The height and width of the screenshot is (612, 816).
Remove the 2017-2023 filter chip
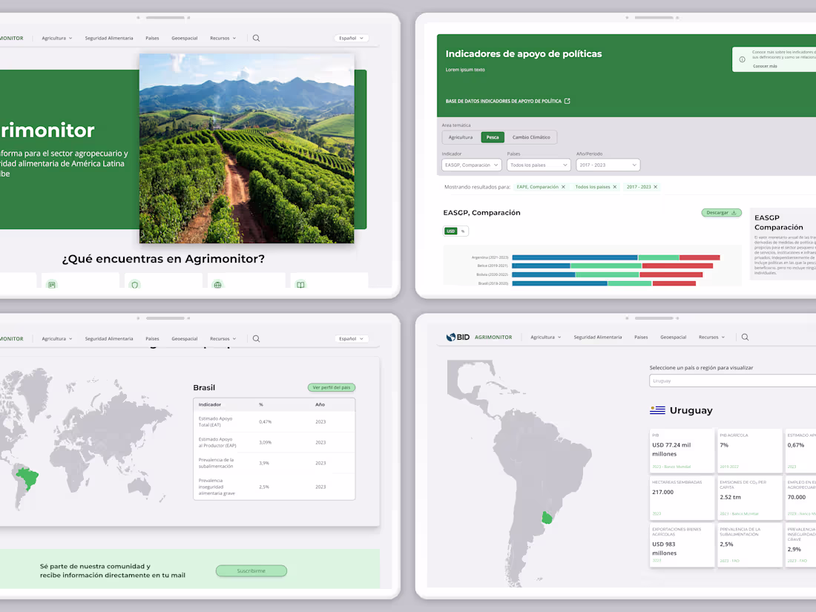(654, 187)
